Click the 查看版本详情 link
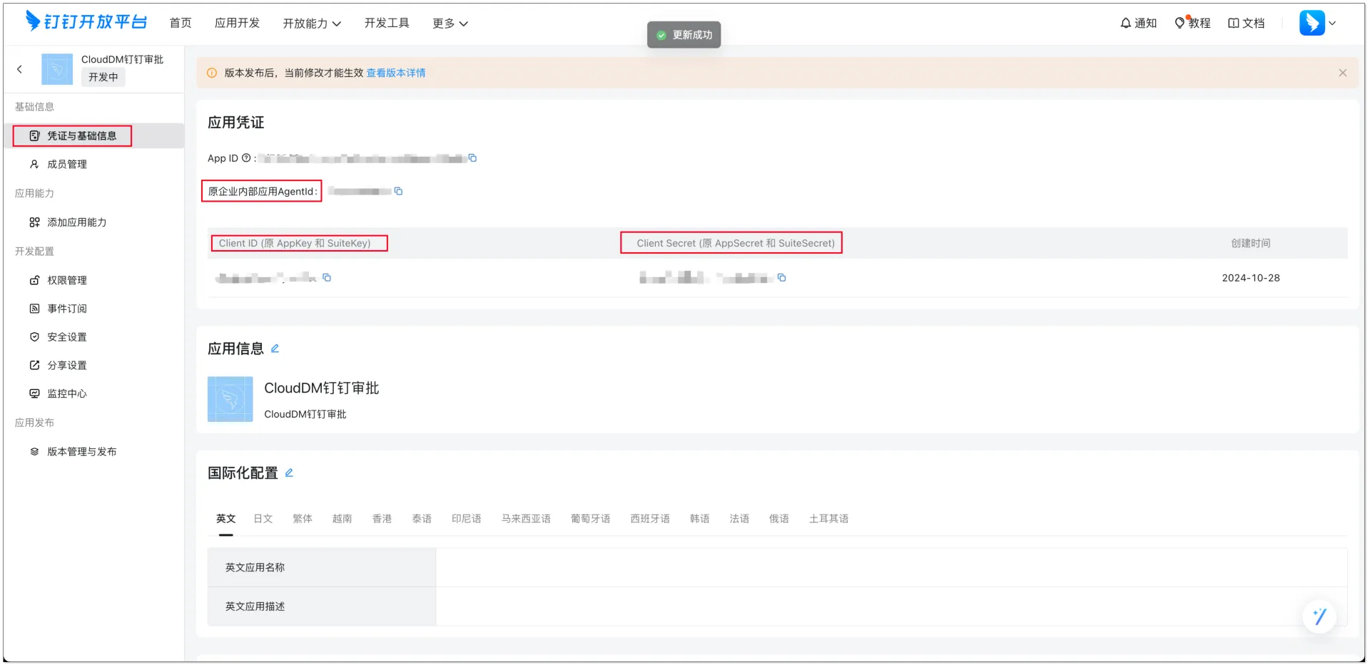1370x667 pixels. click(x=396, y=73)
